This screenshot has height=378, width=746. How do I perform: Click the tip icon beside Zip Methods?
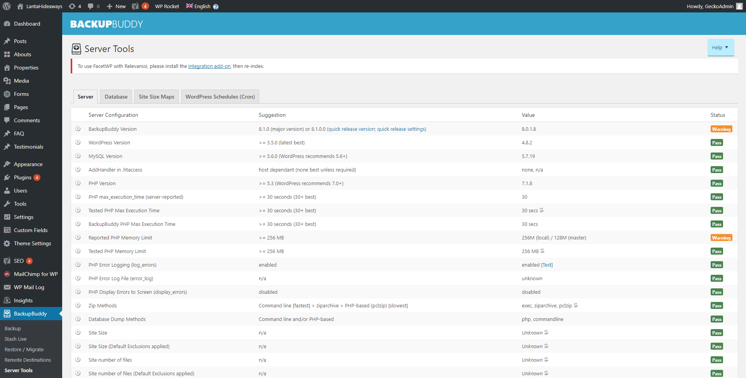pos(78,305)
